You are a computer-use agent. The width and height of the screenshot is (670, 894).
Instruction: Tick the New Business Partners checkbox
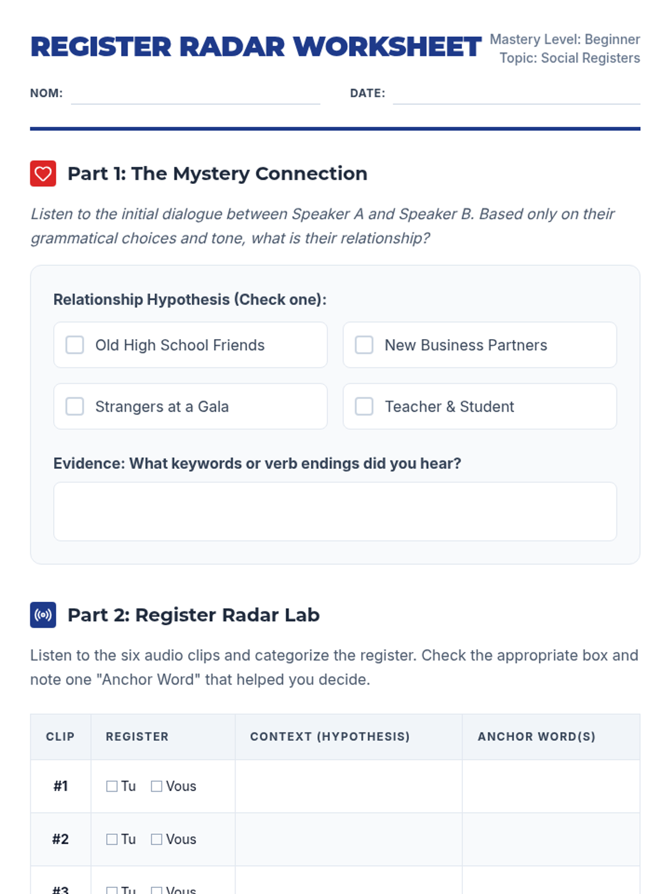point(364,345)
